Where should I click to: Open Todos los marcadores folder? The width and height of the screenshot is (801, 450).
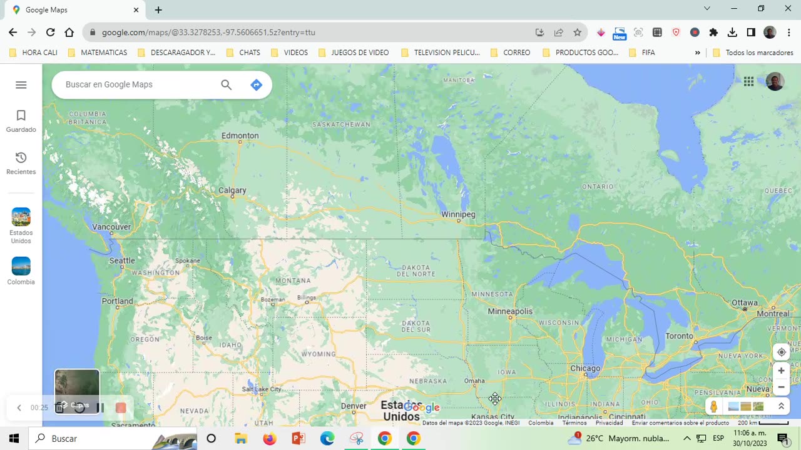pyautogui.click(x=753, y=52)
